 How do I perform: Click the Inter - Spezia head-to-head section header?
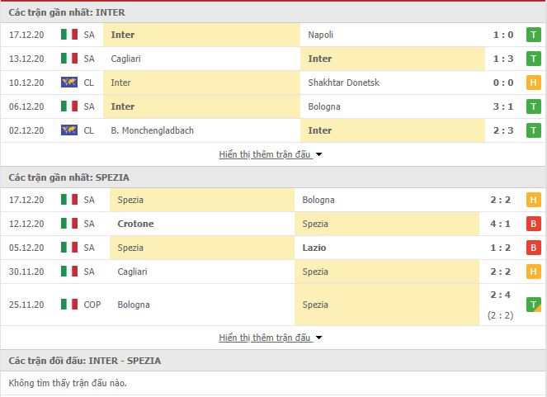click(x=85, y=361)
